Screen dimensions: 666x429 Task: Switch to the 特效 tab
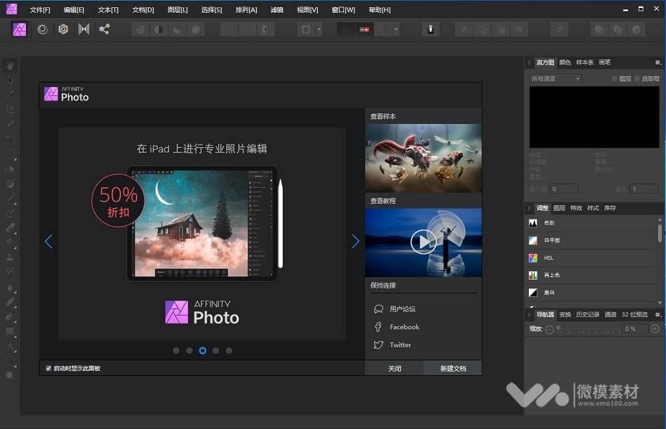576,208
